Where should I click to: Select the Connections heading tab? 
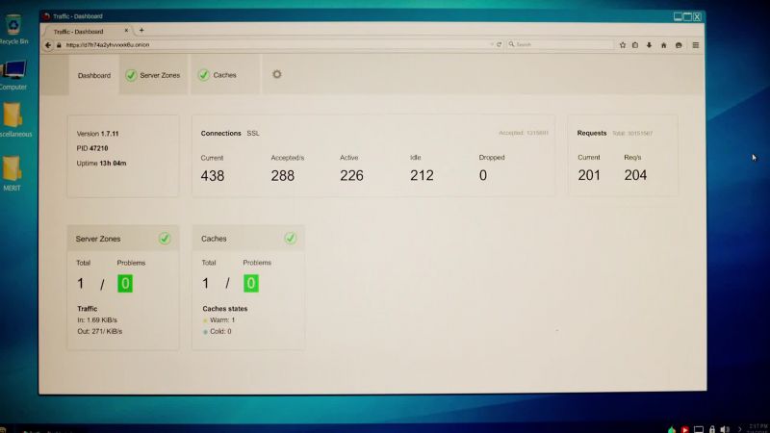point(221,133)
